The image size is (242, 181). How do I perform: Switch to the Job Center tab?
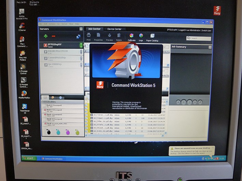[94, 29]
